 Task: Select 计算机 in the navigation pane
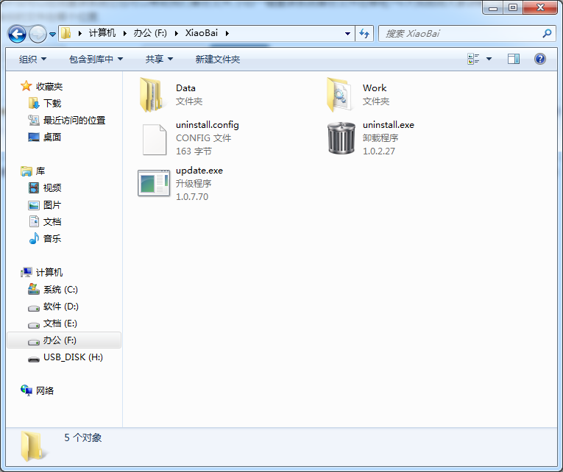[x=49, y=273]
